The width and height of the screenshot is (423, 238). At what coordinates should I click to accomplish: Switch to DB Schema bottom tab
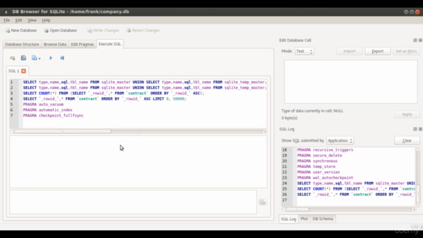tap(323, 219)
